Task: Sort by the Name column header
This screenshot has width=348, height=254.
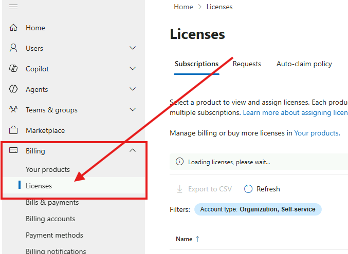Action: (184, 239)
